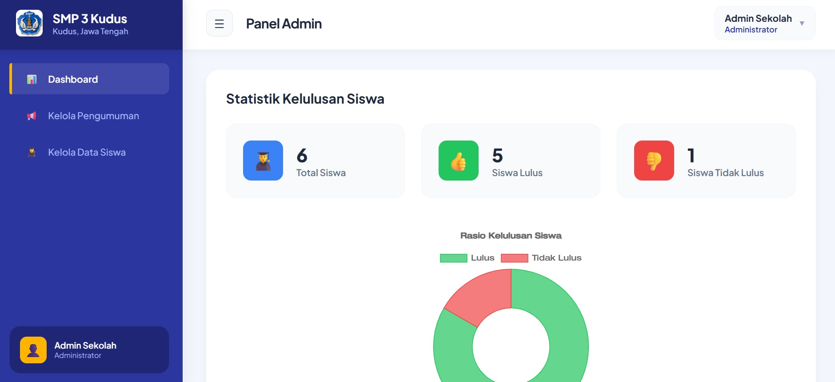Screen dimensions: 835x382
Task: Click the Dashboard chart icon in sidebar
Action: tap(32, 79)
